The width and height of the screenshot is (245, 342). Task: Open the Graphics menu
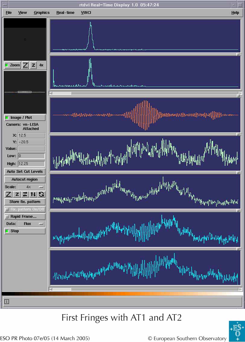click(42, 13)
